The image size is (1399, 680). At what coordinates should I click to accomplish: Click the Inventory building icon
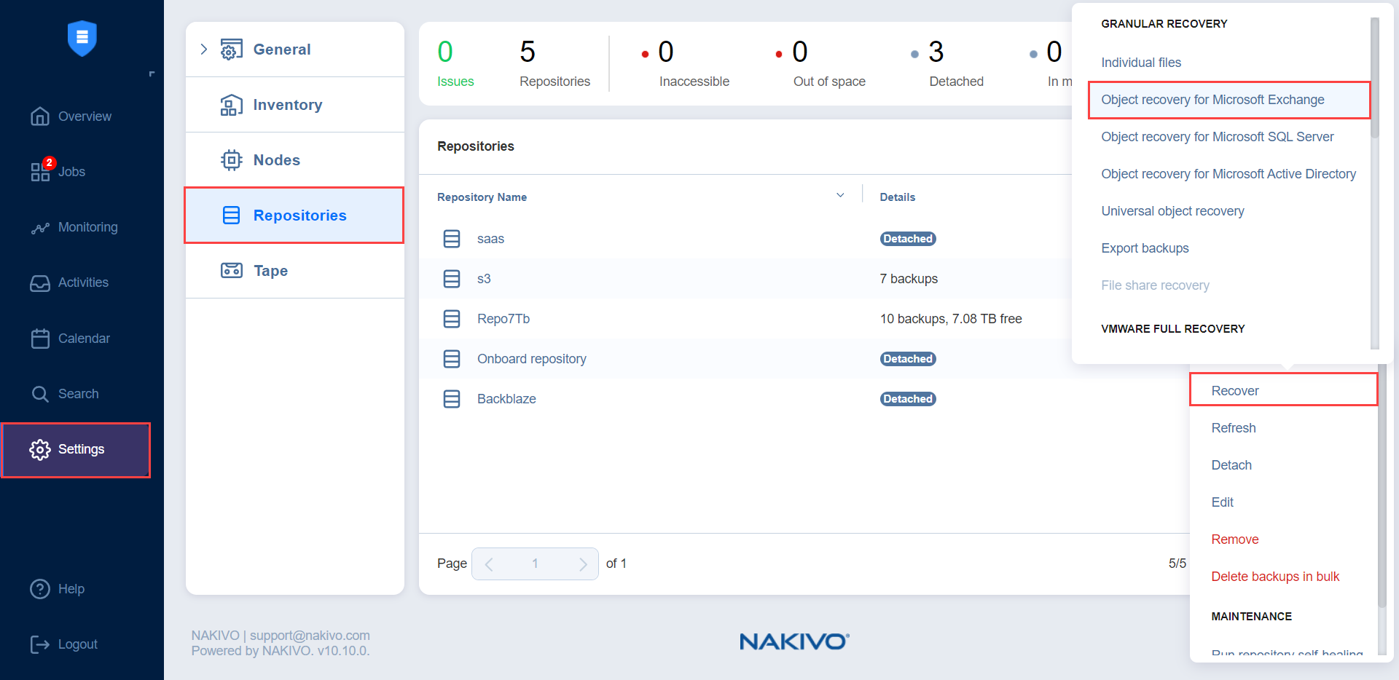click(232, 105)
